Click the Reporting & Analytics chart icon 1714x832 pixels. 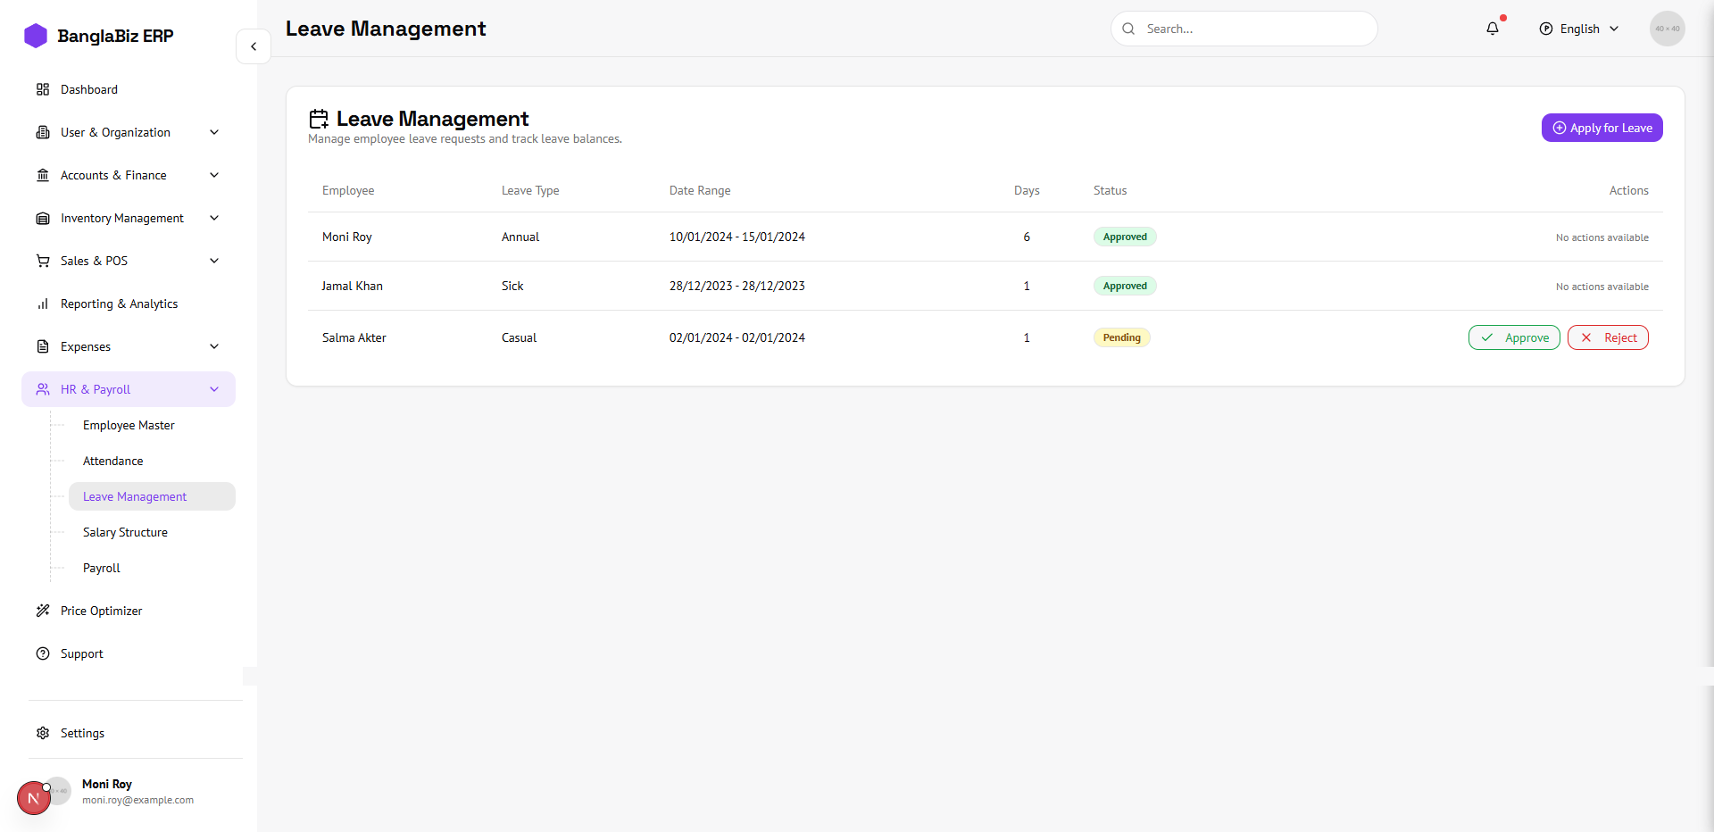click(43, 304)
